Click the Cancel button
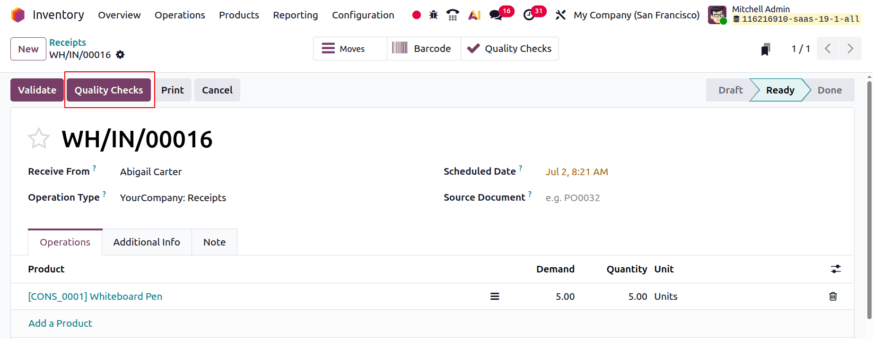Screen dimensions: 873x339 click(x=217, y=90)
